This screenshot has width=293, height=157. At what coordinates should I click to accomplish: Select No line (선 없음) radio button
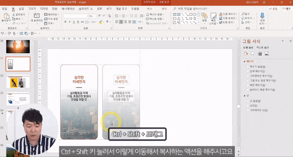pyautogui.click(x=248, y=101)
